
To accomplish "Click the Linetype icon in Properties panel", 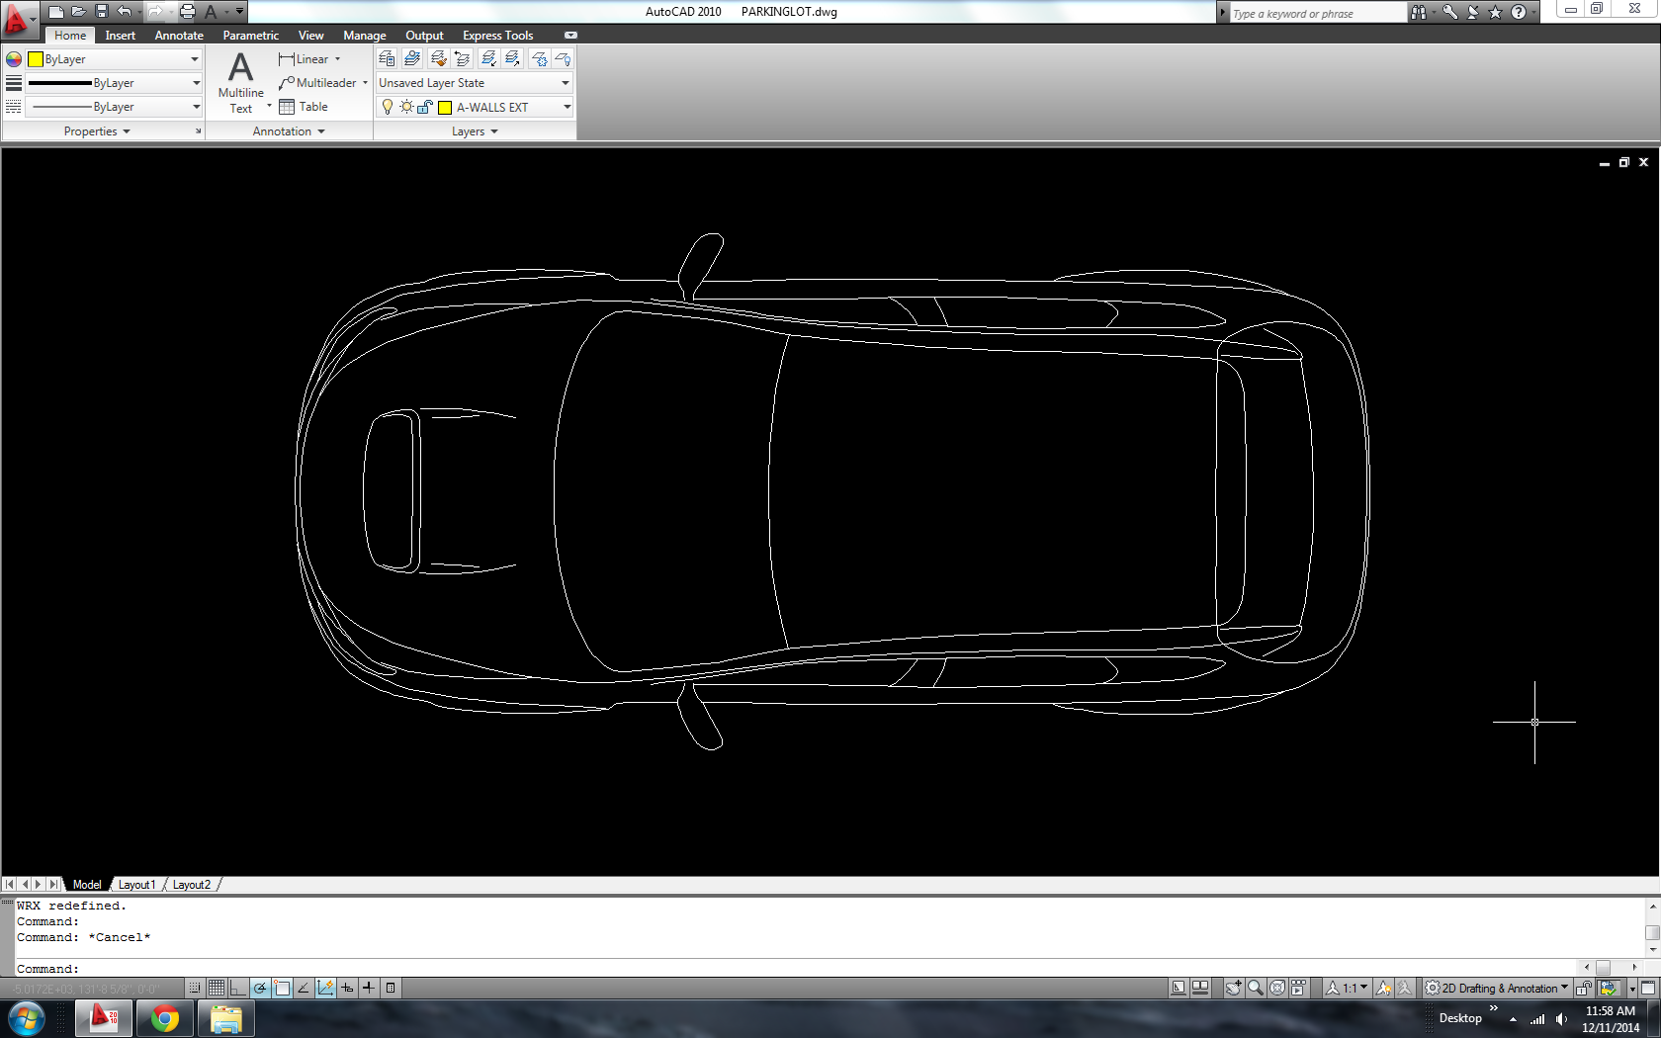I will pyautogui.click(x=14, y=107).
